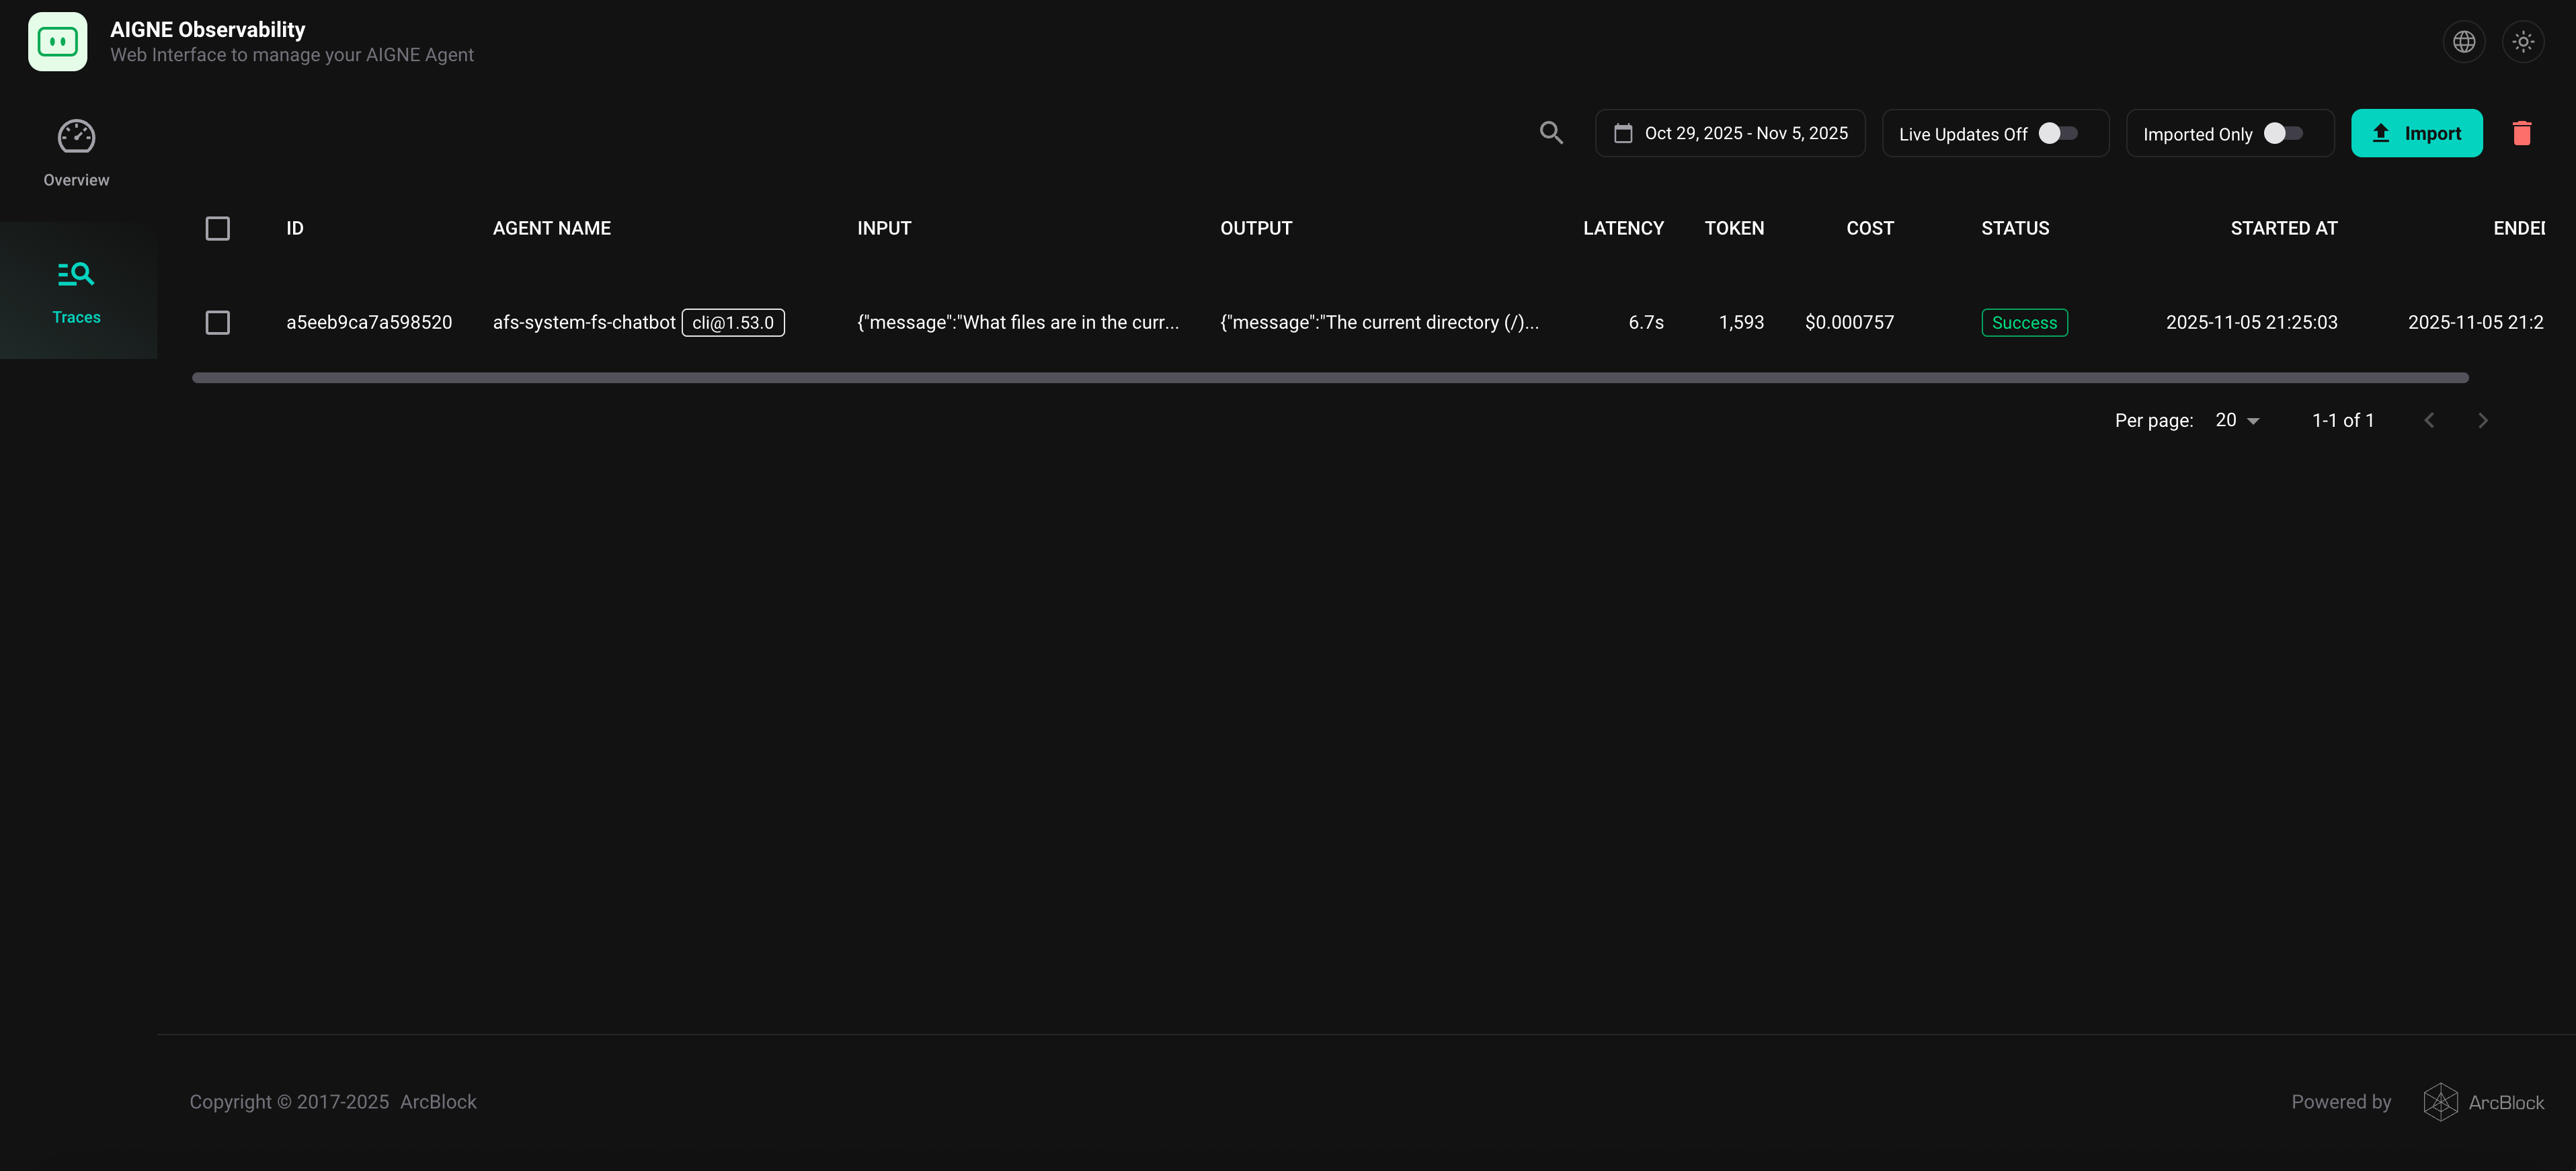The image size is (2576, 1171).
Task: Select the Traces list-search icon in sidebar
Action: tap(75, 273)
